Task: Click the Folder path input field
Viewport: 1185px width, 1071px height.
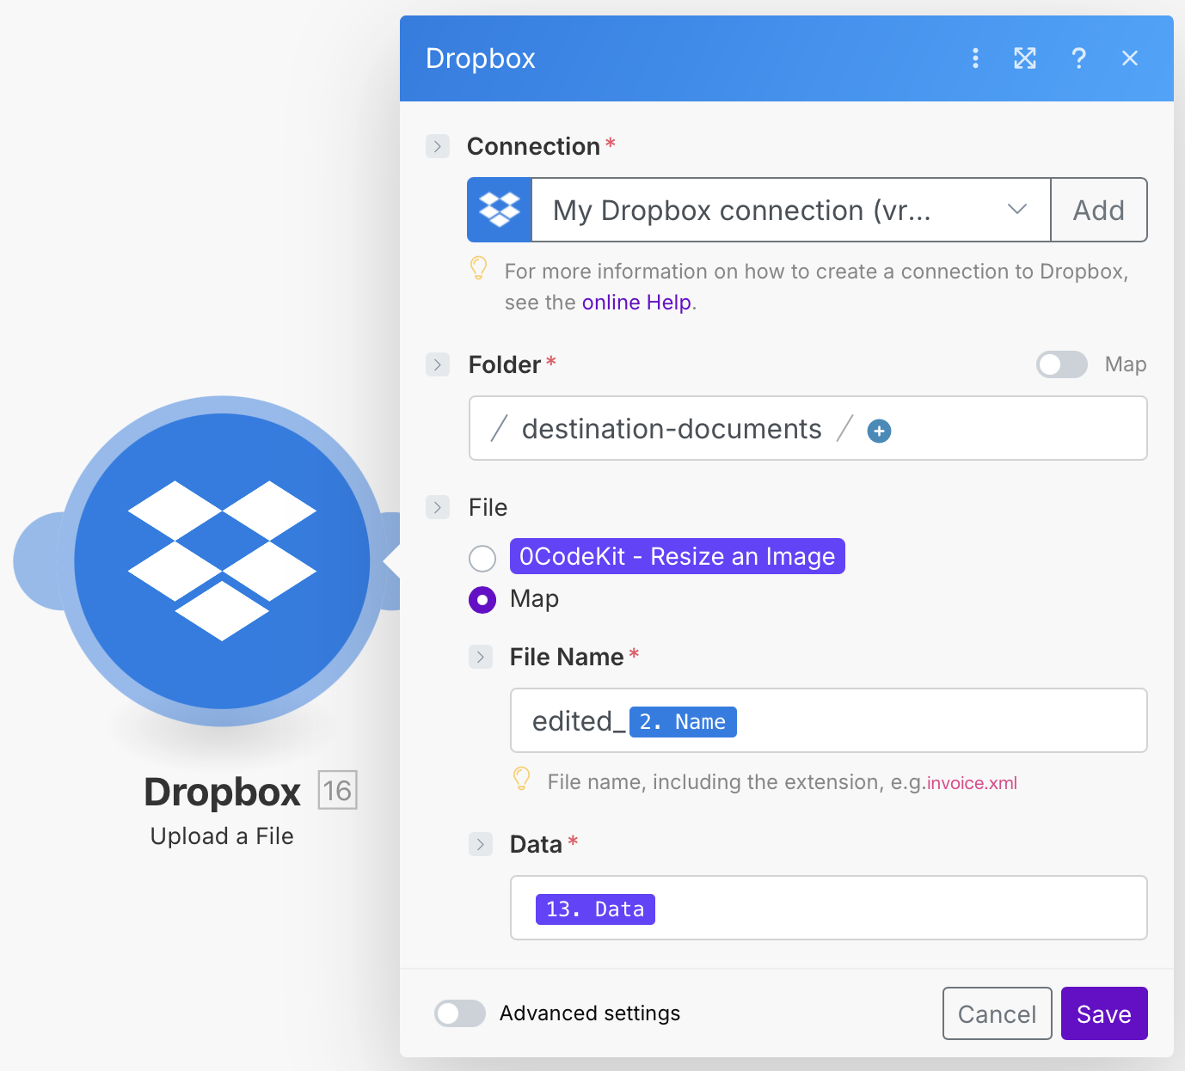Action: (808, 428)
